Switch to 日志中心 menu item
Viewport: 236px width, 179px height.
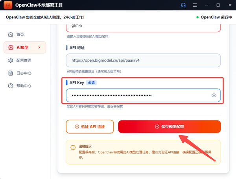click(x=24, y=73)
